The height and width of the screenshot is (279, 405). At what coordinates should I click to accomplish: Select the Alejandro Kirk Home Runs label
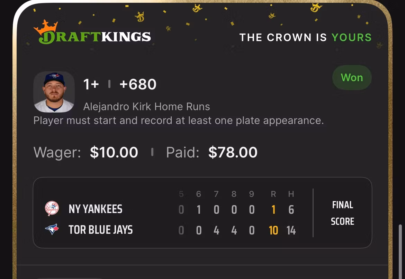(x=146, y=107)
